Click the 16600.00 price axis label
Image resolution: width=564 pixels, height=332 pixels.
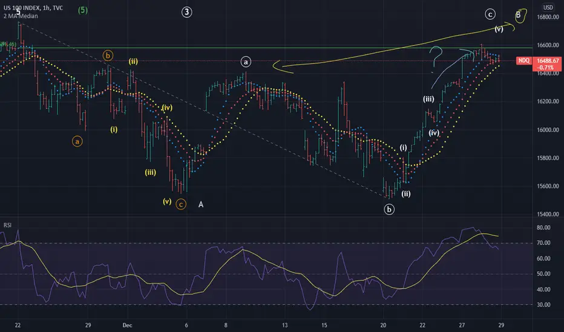click(x=548, y=45)
